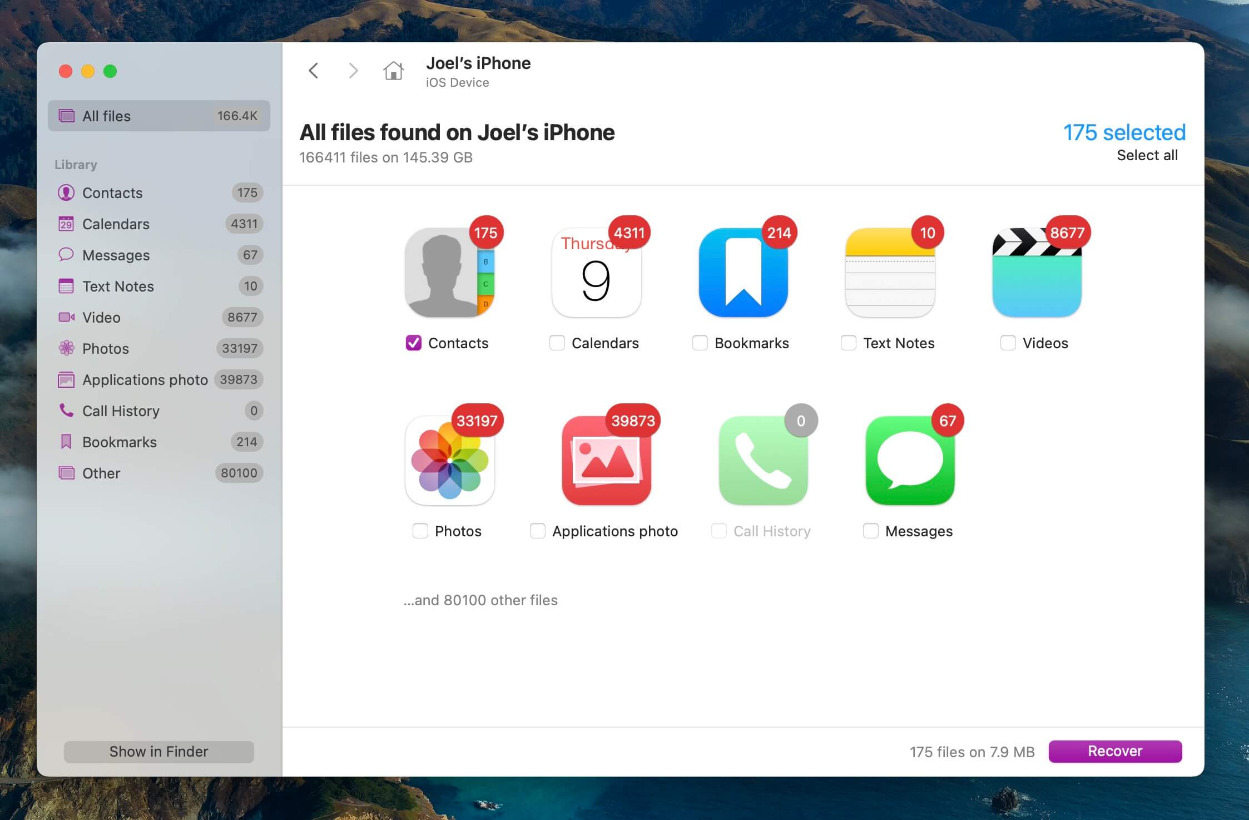Toggle the Contacts checkbox on
1249x820 pixels.
[413, 343]
